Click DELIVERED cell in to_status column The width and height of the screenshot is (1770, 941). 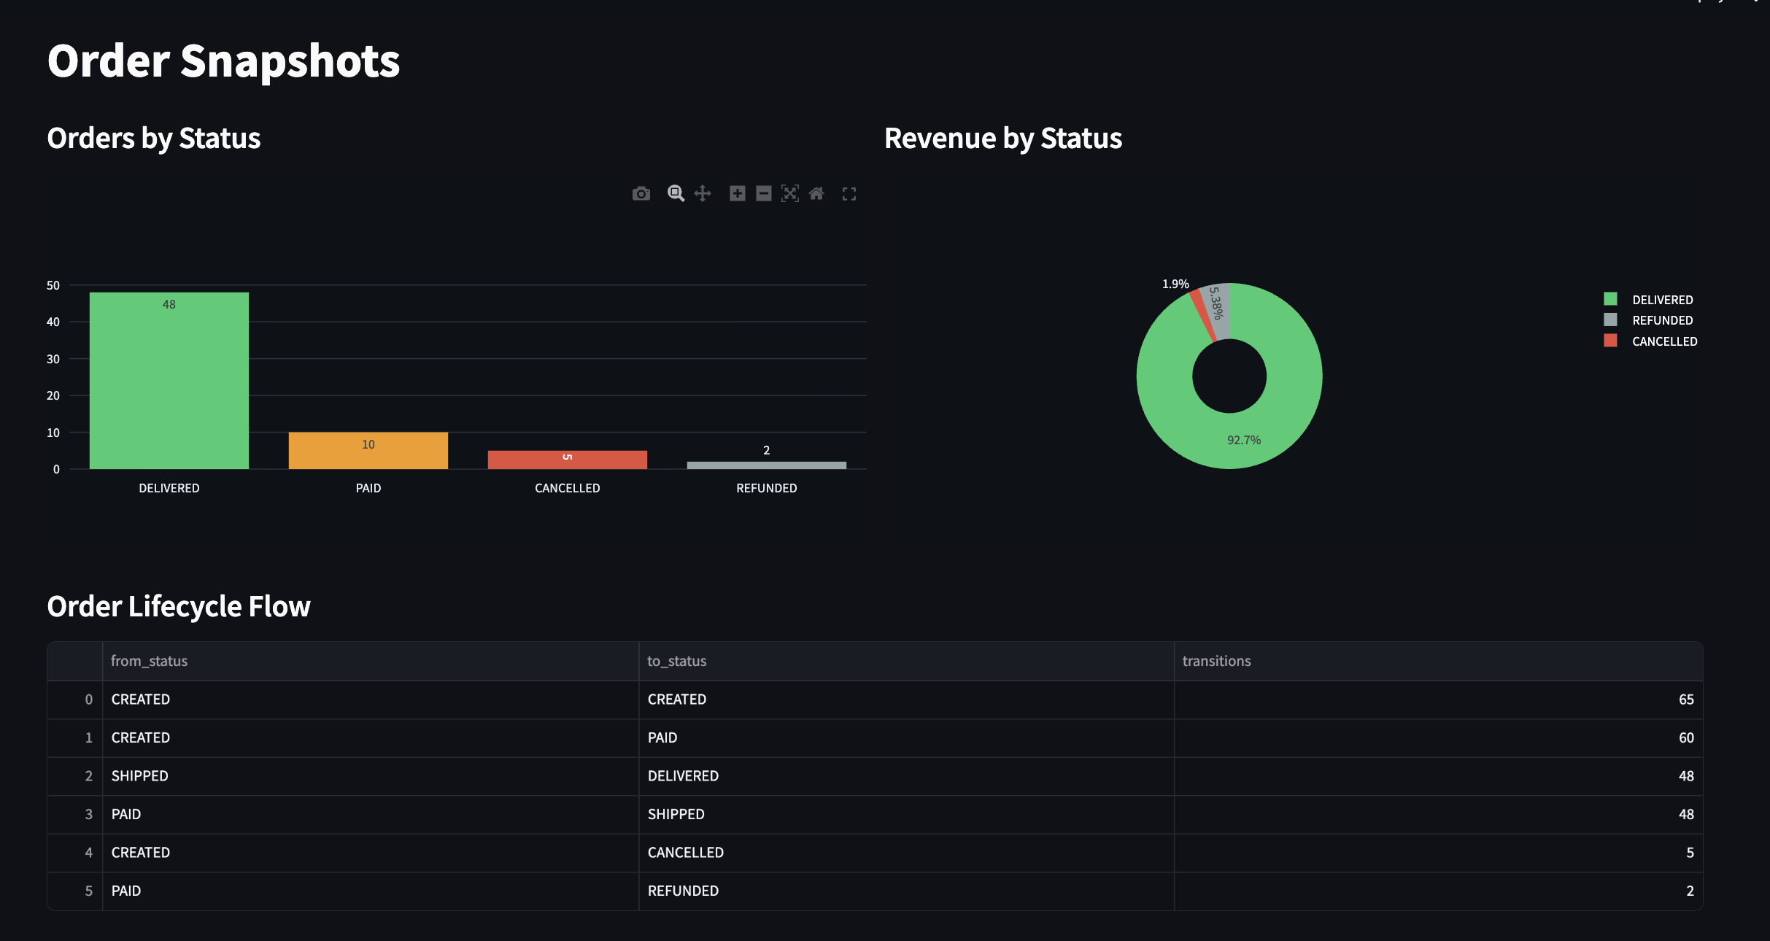(x=906, y=776)
